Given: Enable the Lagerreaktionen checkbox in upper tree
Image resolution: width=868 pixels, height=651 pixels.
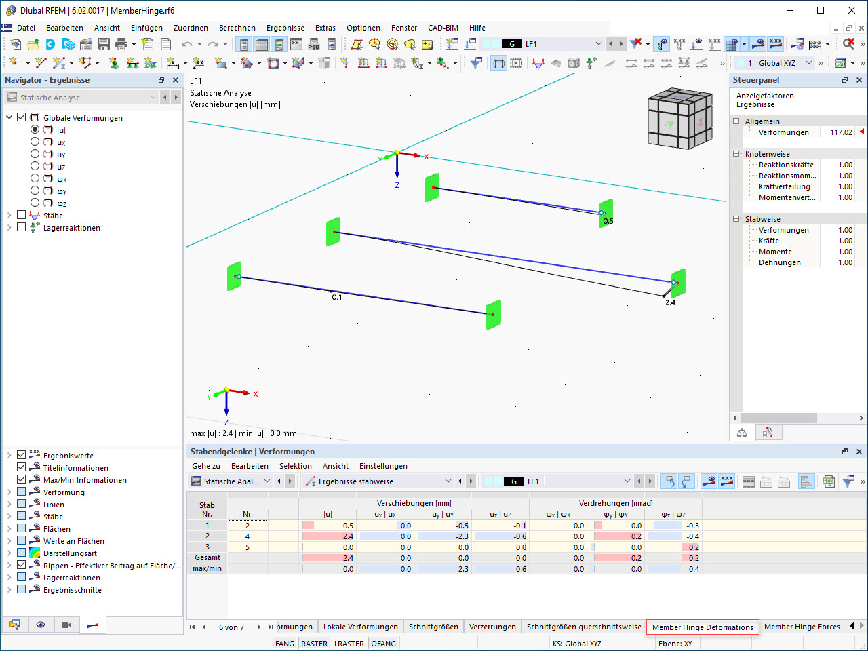Looking at the screenshot, I should [x=21, y=227].
